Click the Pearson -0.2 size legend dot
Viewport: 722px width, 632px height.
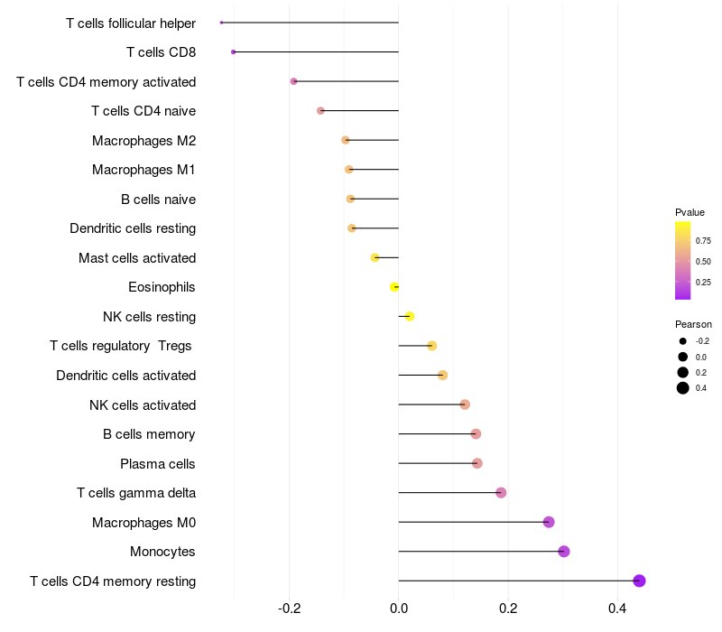[682, 341]
